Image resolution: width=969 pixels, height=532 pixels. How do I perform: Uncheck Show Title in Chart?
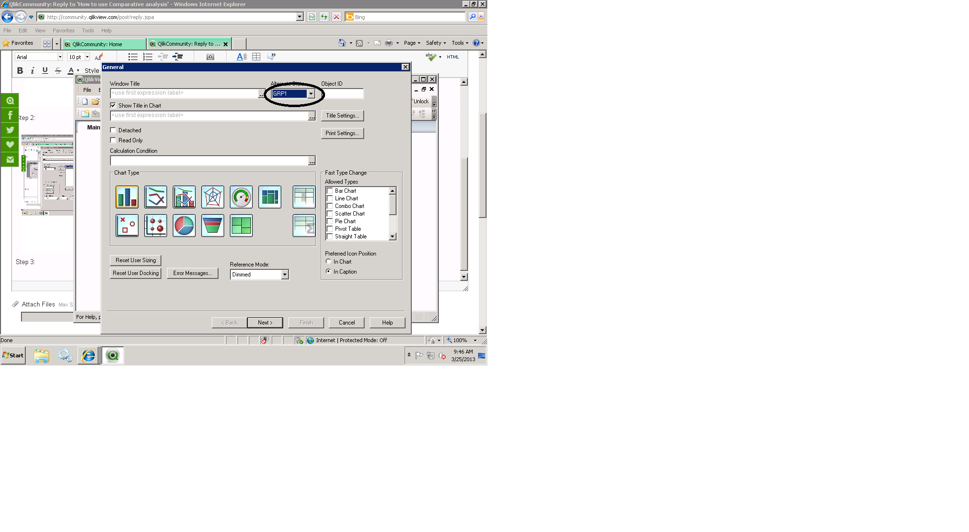(x=113, y=105)
